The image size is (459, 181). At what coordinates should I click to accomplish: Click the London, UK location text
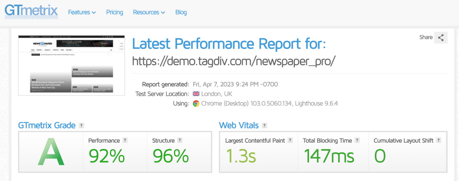tap(217, 94)
